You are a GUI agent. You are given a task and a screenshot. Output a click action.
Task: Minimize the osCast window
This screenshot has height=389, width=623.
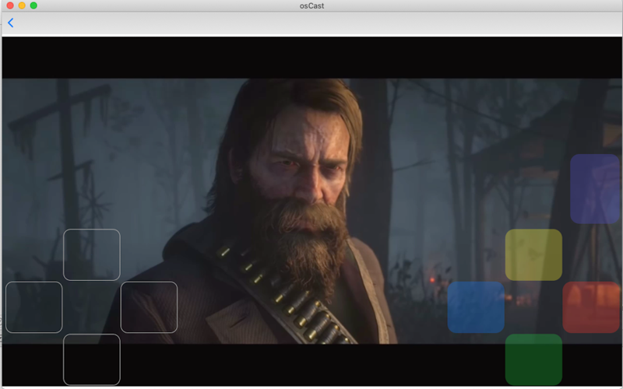coord(23,5)
